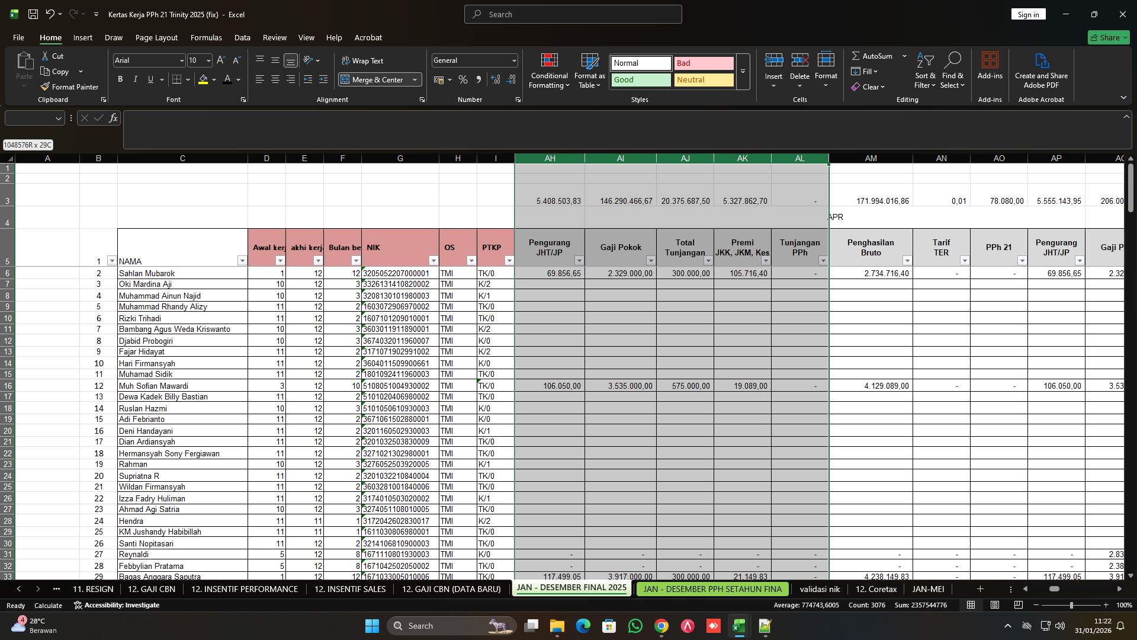Image resolution: width=1137 pixels, height=640 pixels.
Task: Open the 12. Coretax sheet tab
Action: pos(876,589)
